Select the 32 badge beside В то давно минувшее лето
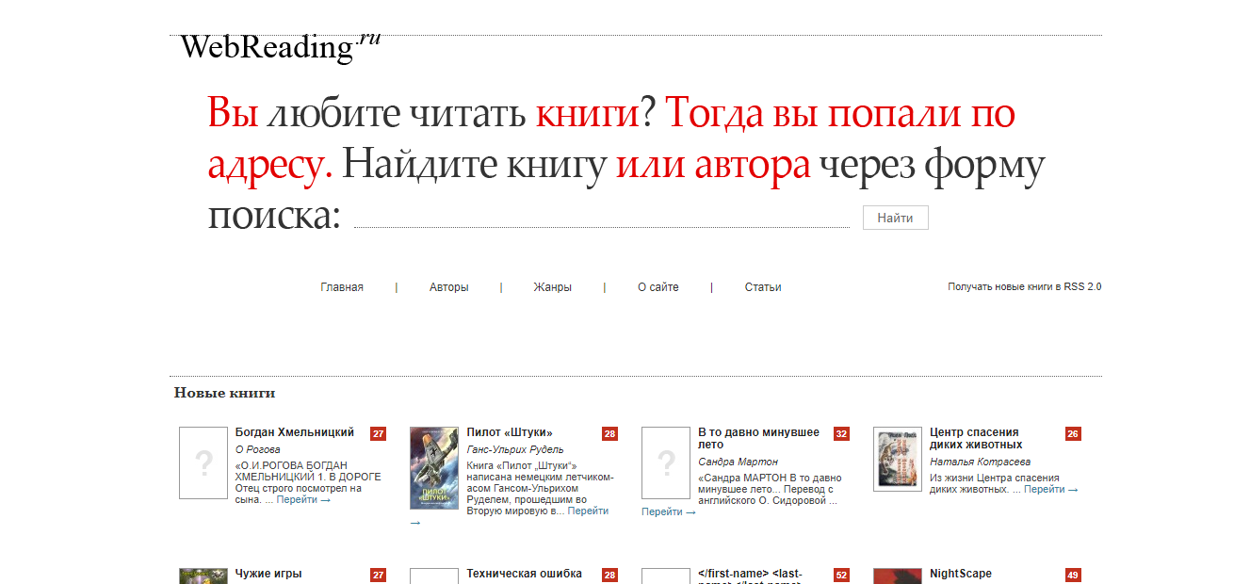 841,434
